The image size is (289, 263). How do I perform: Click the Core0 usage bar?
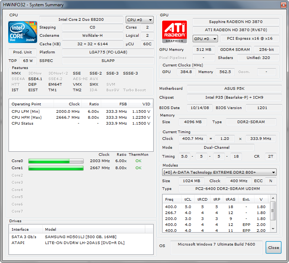click(x=56, y=161)
